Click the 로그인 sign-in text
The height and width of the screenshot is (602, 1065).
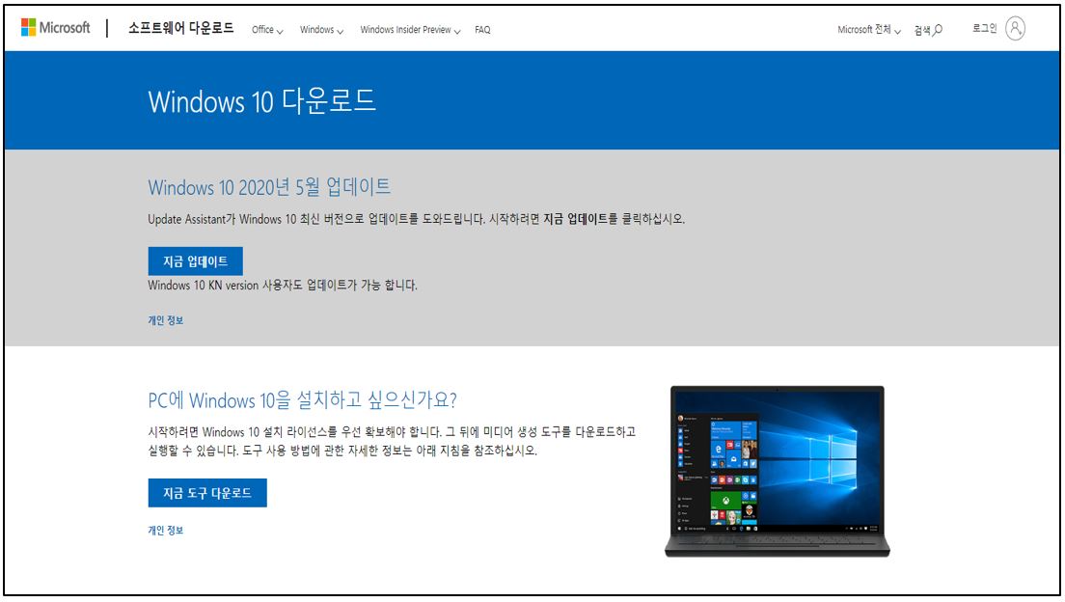pos(984,29)
